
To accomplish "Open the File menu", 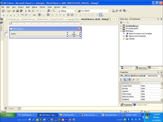I will [x=3, y=7].
